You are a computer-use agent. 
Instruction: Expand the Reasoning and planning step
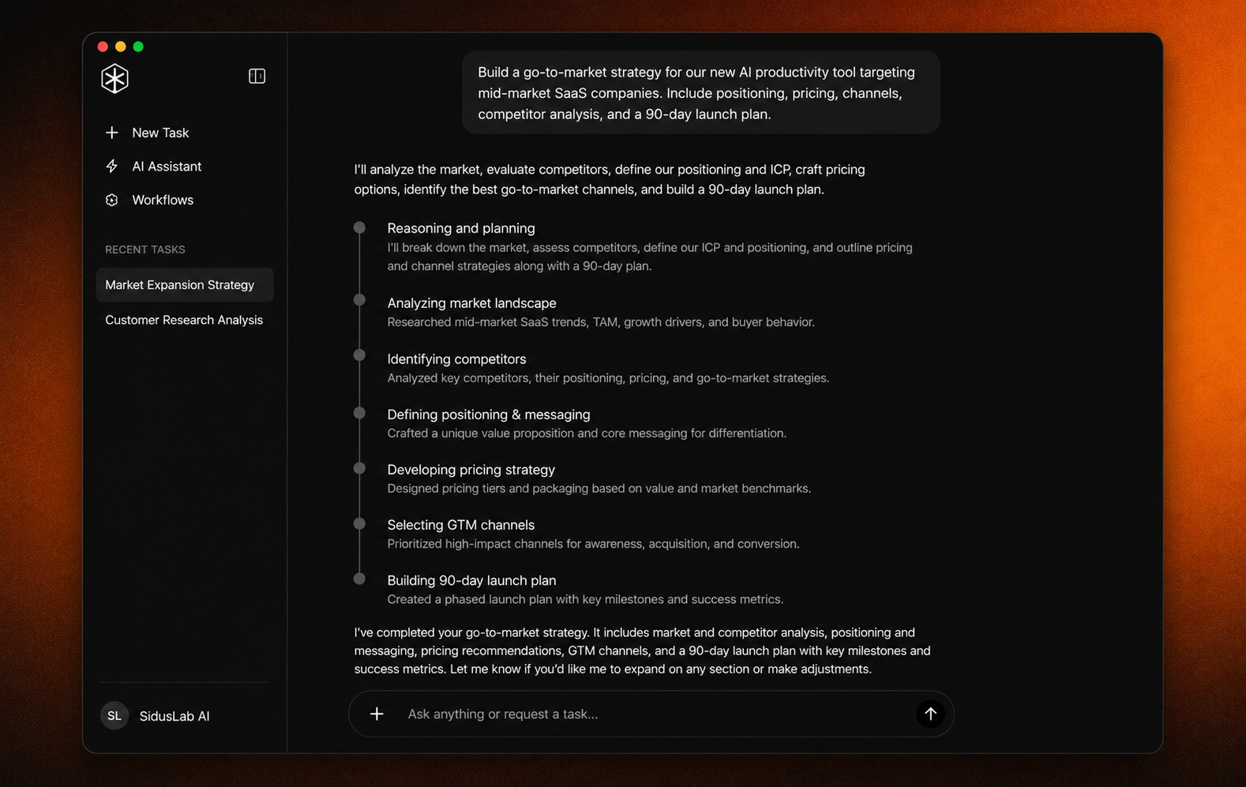(461, 228)
